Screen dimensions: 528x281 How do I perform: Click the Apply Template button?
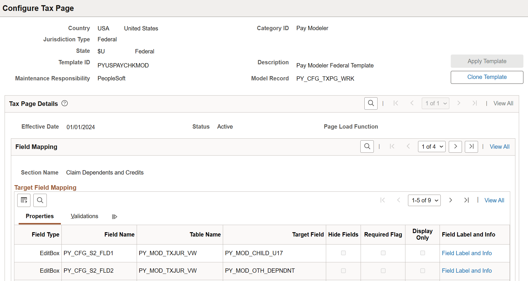pos(486,61)
